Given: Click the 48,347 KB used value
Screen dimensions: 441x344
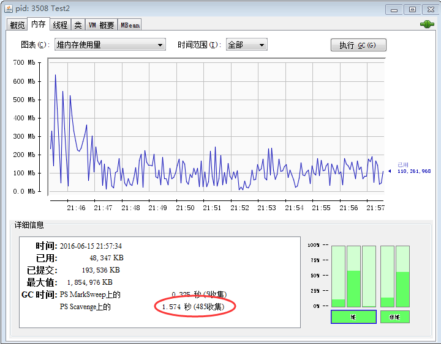Looking at the screenshot, I should (107, 258).
